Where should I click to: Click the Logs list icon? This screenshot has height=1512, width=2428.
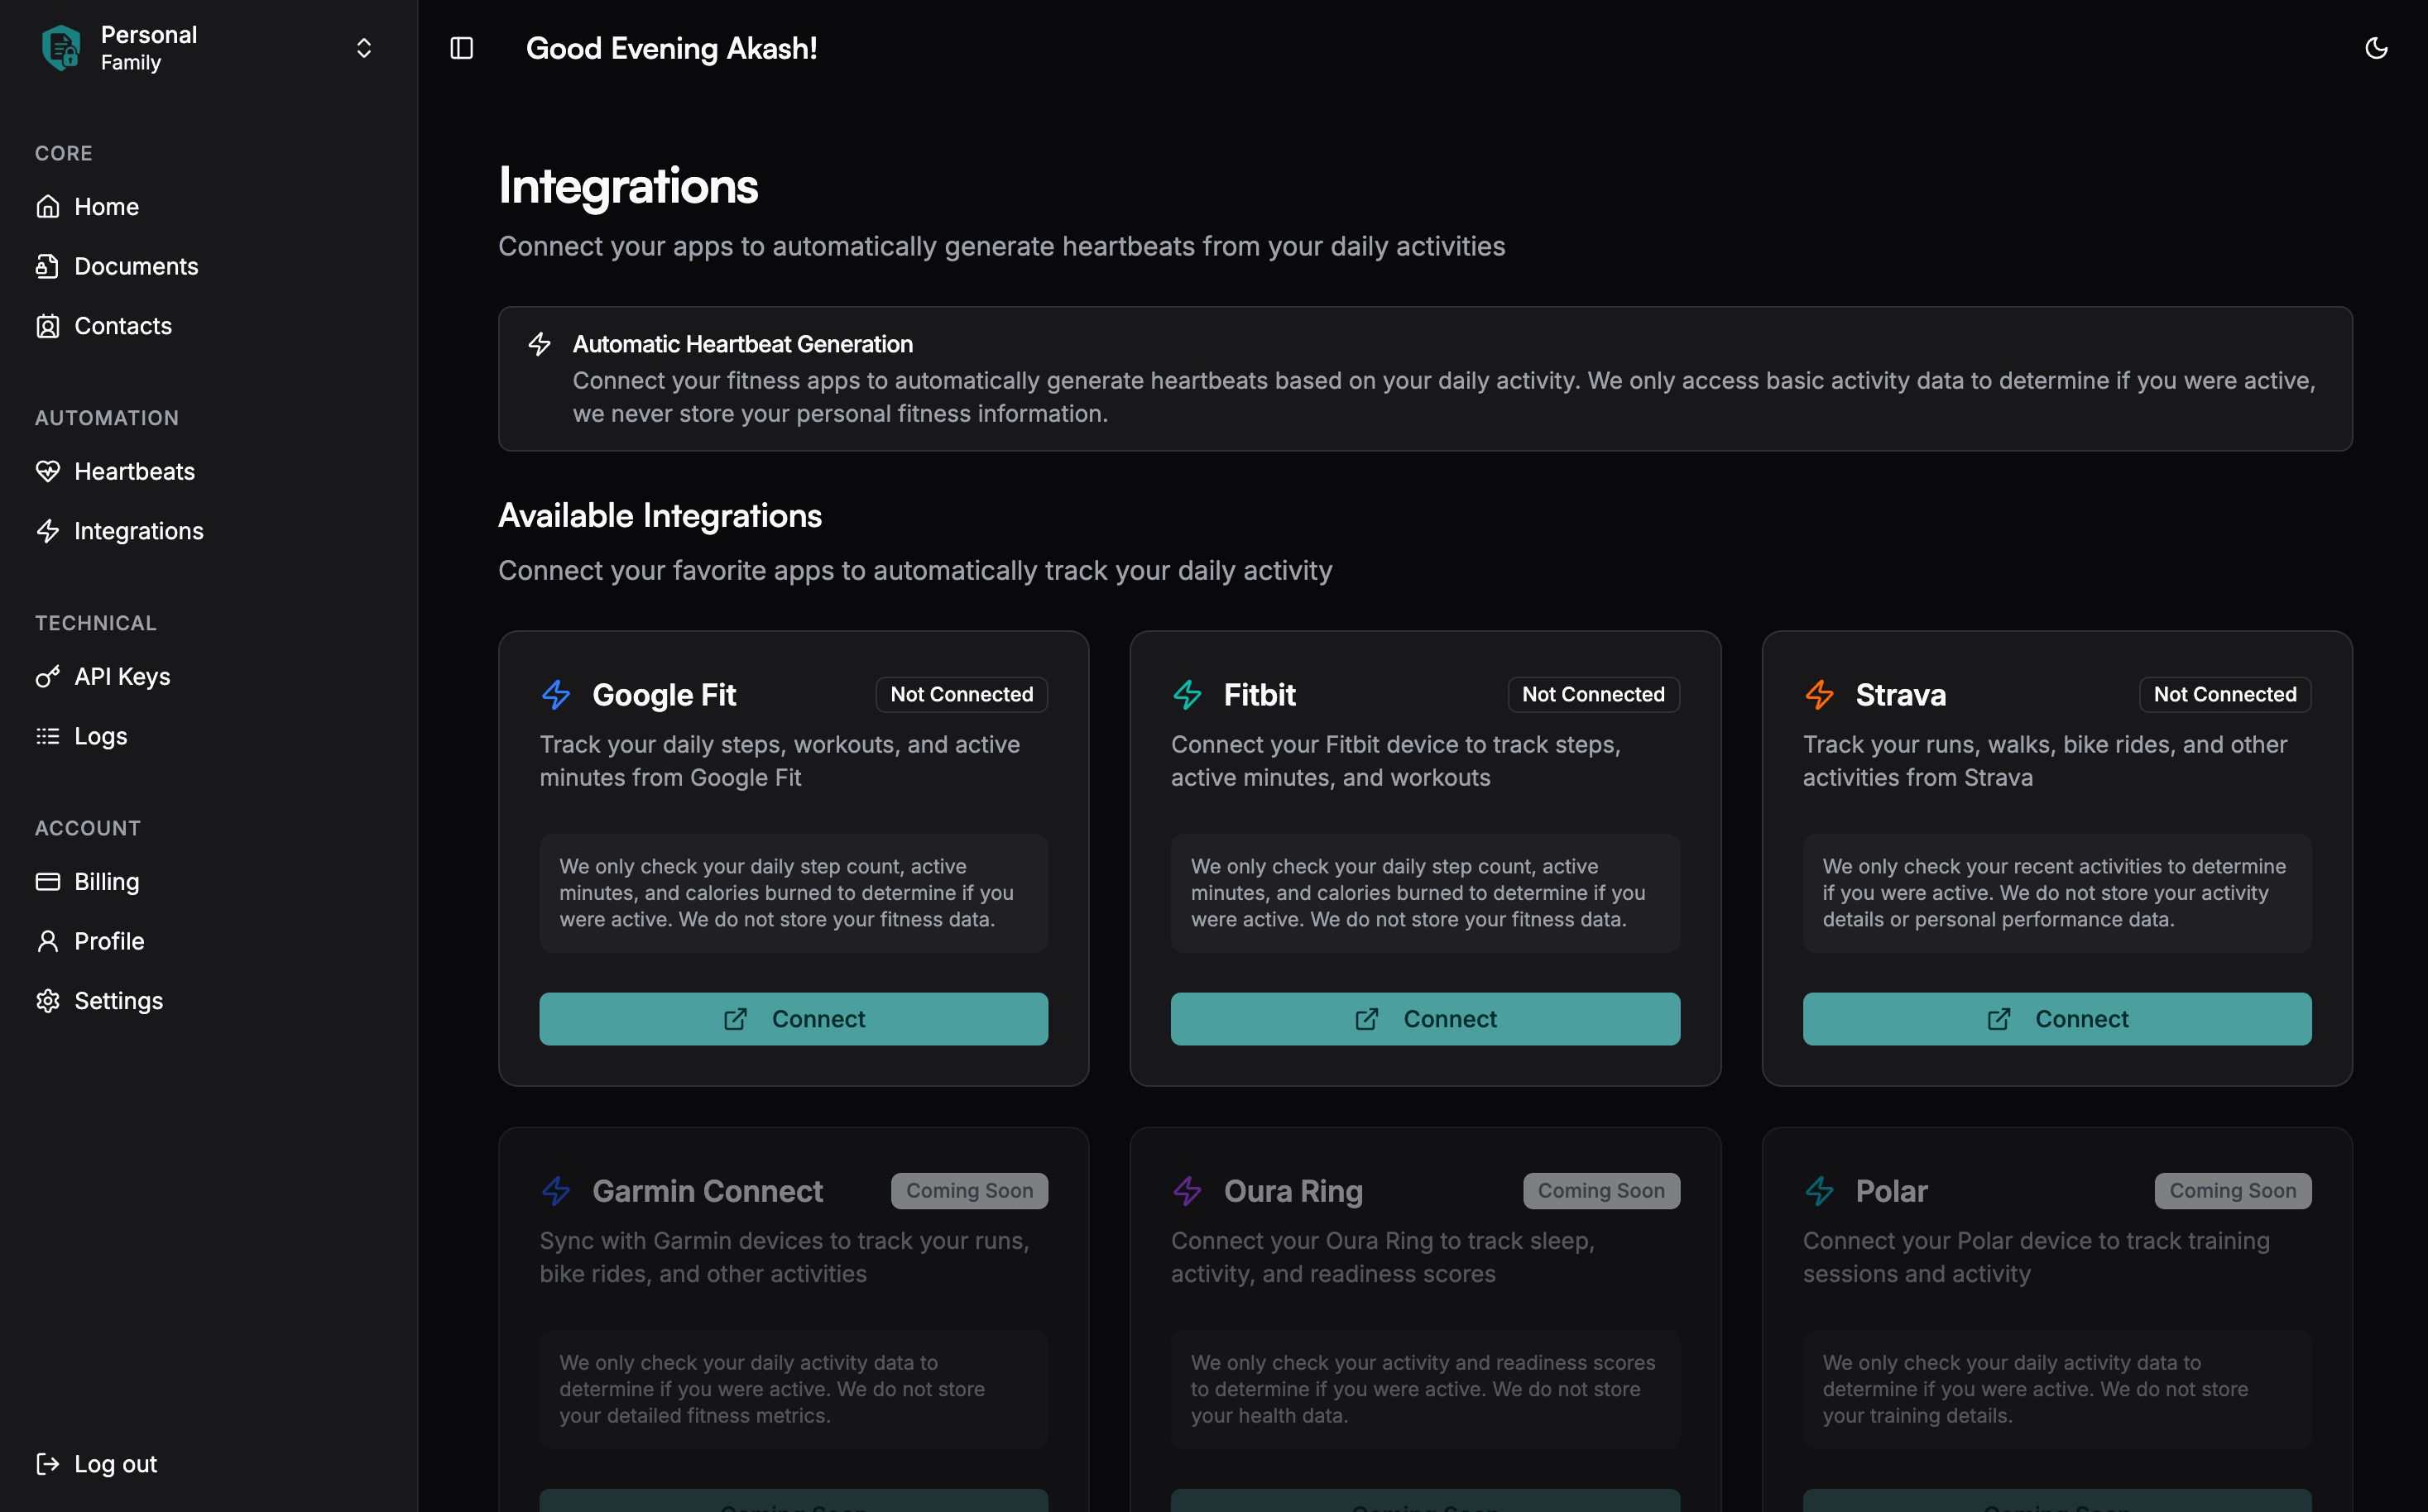tap(47, 736)
